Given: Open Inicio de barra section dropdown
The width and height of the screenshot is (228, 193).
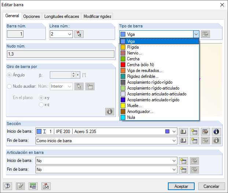Looking at the screenshot, I should point(174,132).
